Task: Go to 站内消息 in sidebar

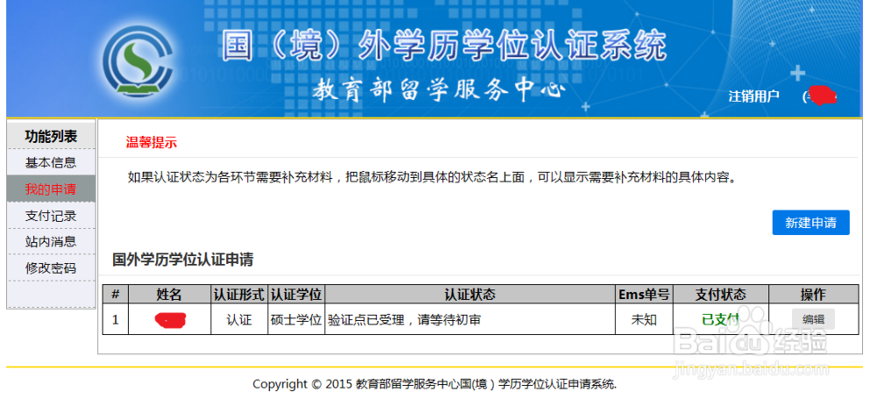Action: [x=51, y=242]
